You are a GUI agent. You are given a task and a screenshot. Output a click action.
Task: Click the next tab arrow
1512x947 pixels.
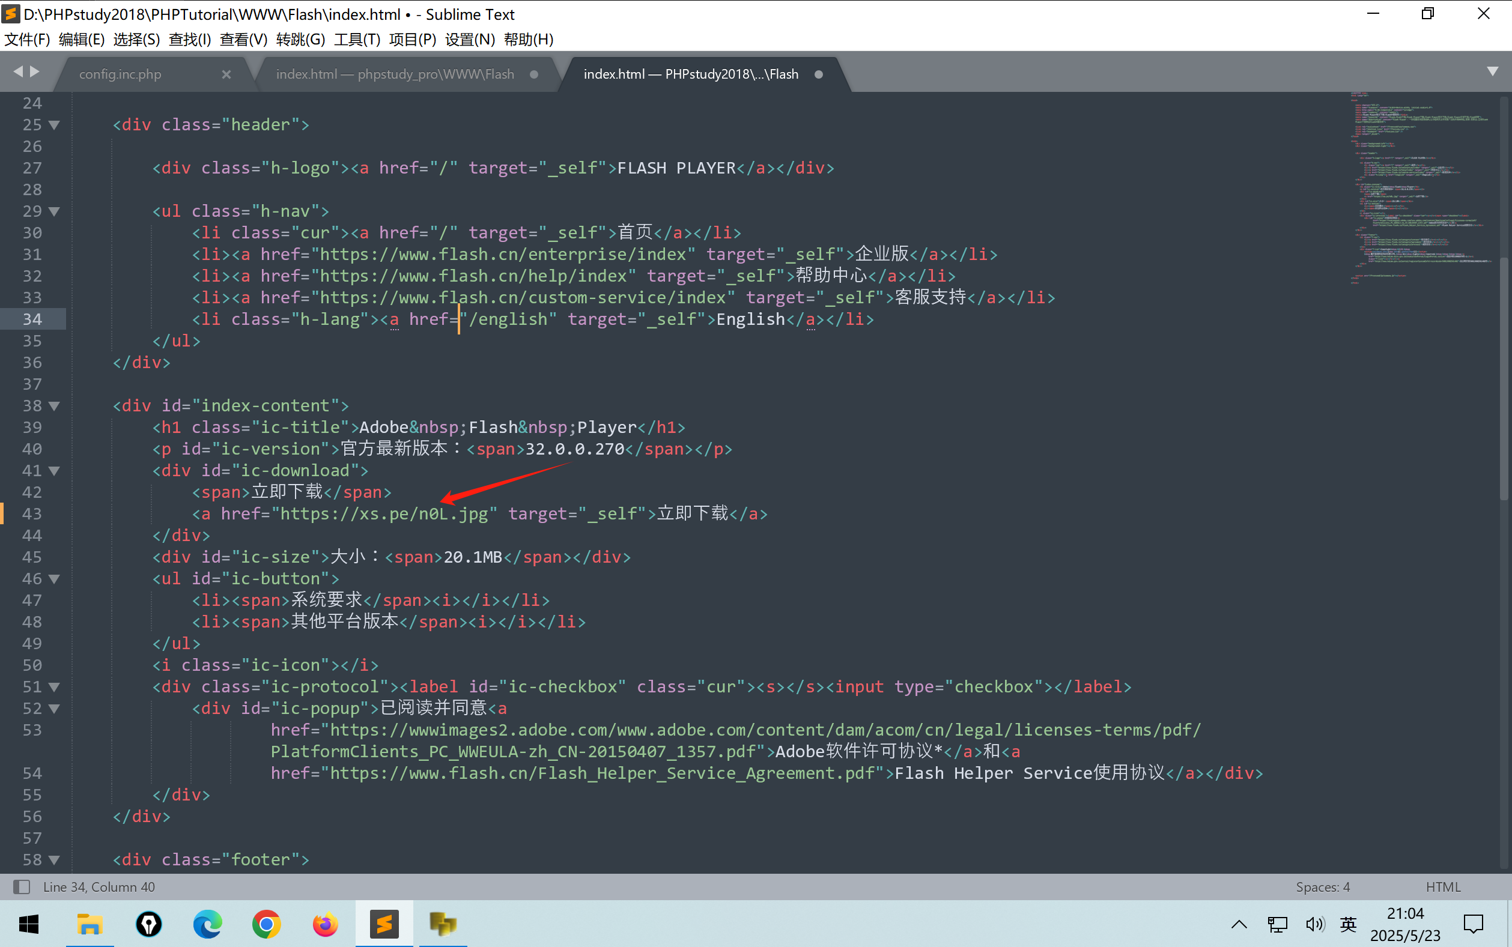coord(35,72)
